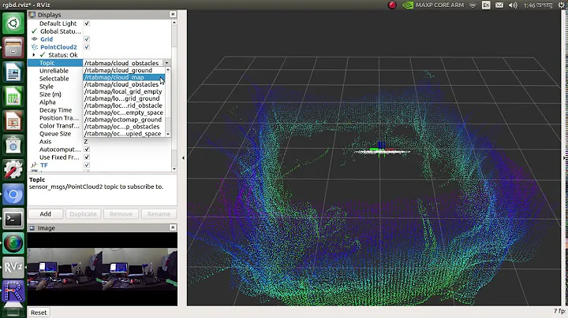This screenshot has width=568, height=318.
Task: Collapse the left panel with the side arrow
Action: pos(183,158)
